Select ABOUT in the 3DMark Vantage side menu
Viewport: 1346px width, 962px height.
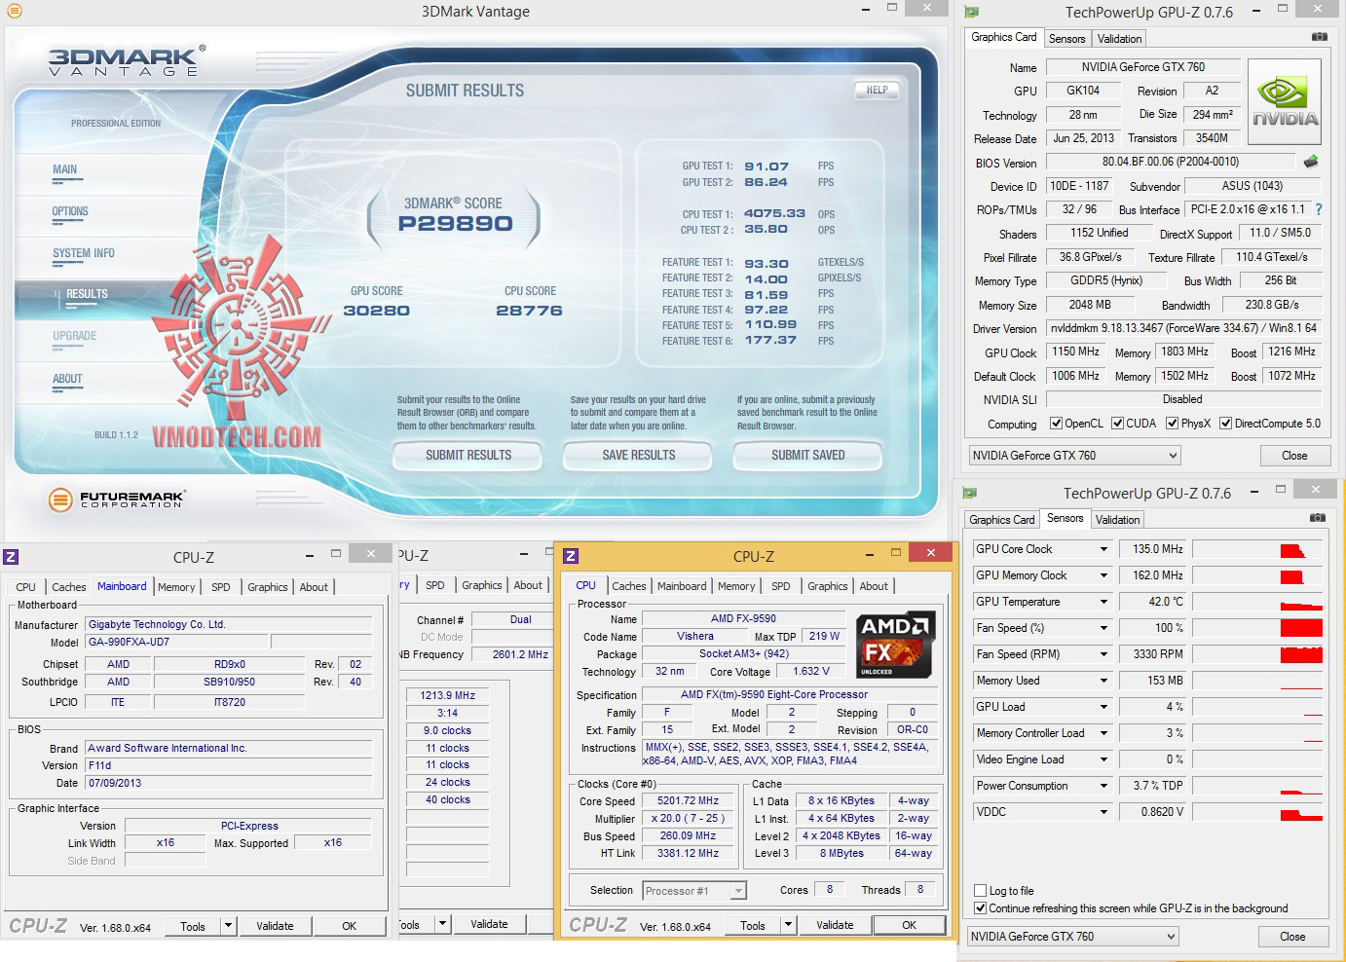click(x=67, y=379)
